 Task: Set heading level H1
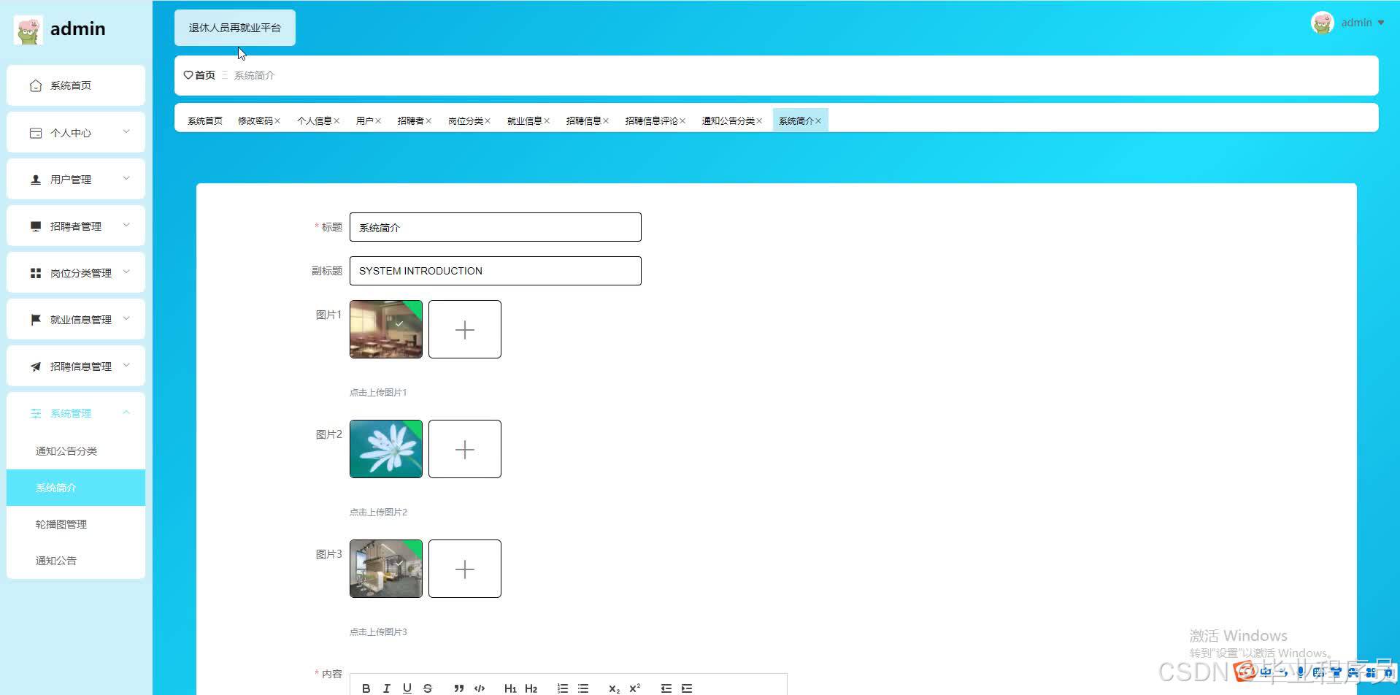tap(510, 688)
